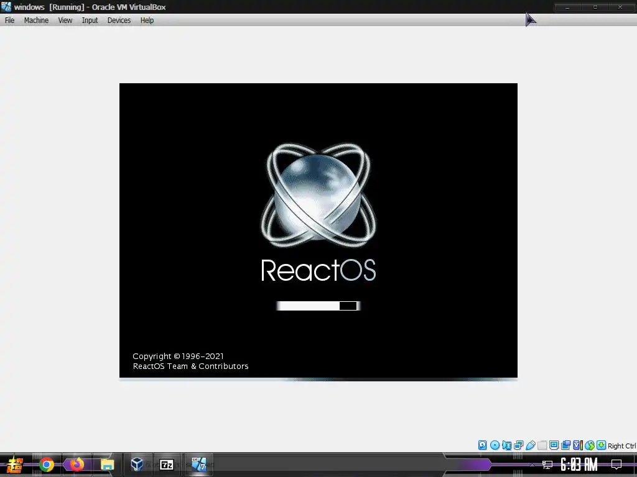The width and height of the screenshot is (637, 477).
Task: Open the View menu
Action: pyautogui.click(x=65, y=20)
